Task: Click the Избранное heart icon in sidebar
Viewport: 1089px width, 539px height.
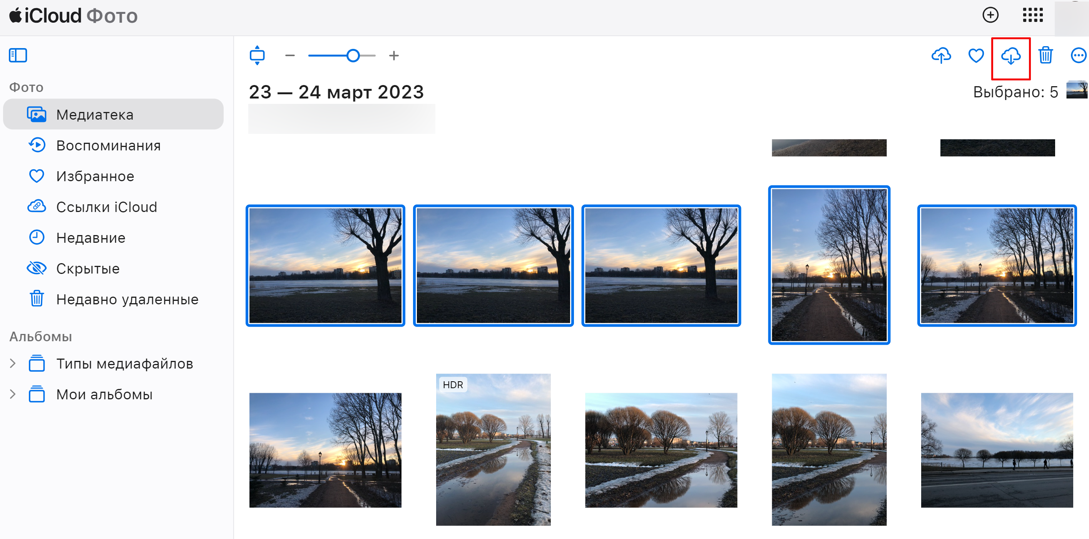Action: click(x=36, y=176)
